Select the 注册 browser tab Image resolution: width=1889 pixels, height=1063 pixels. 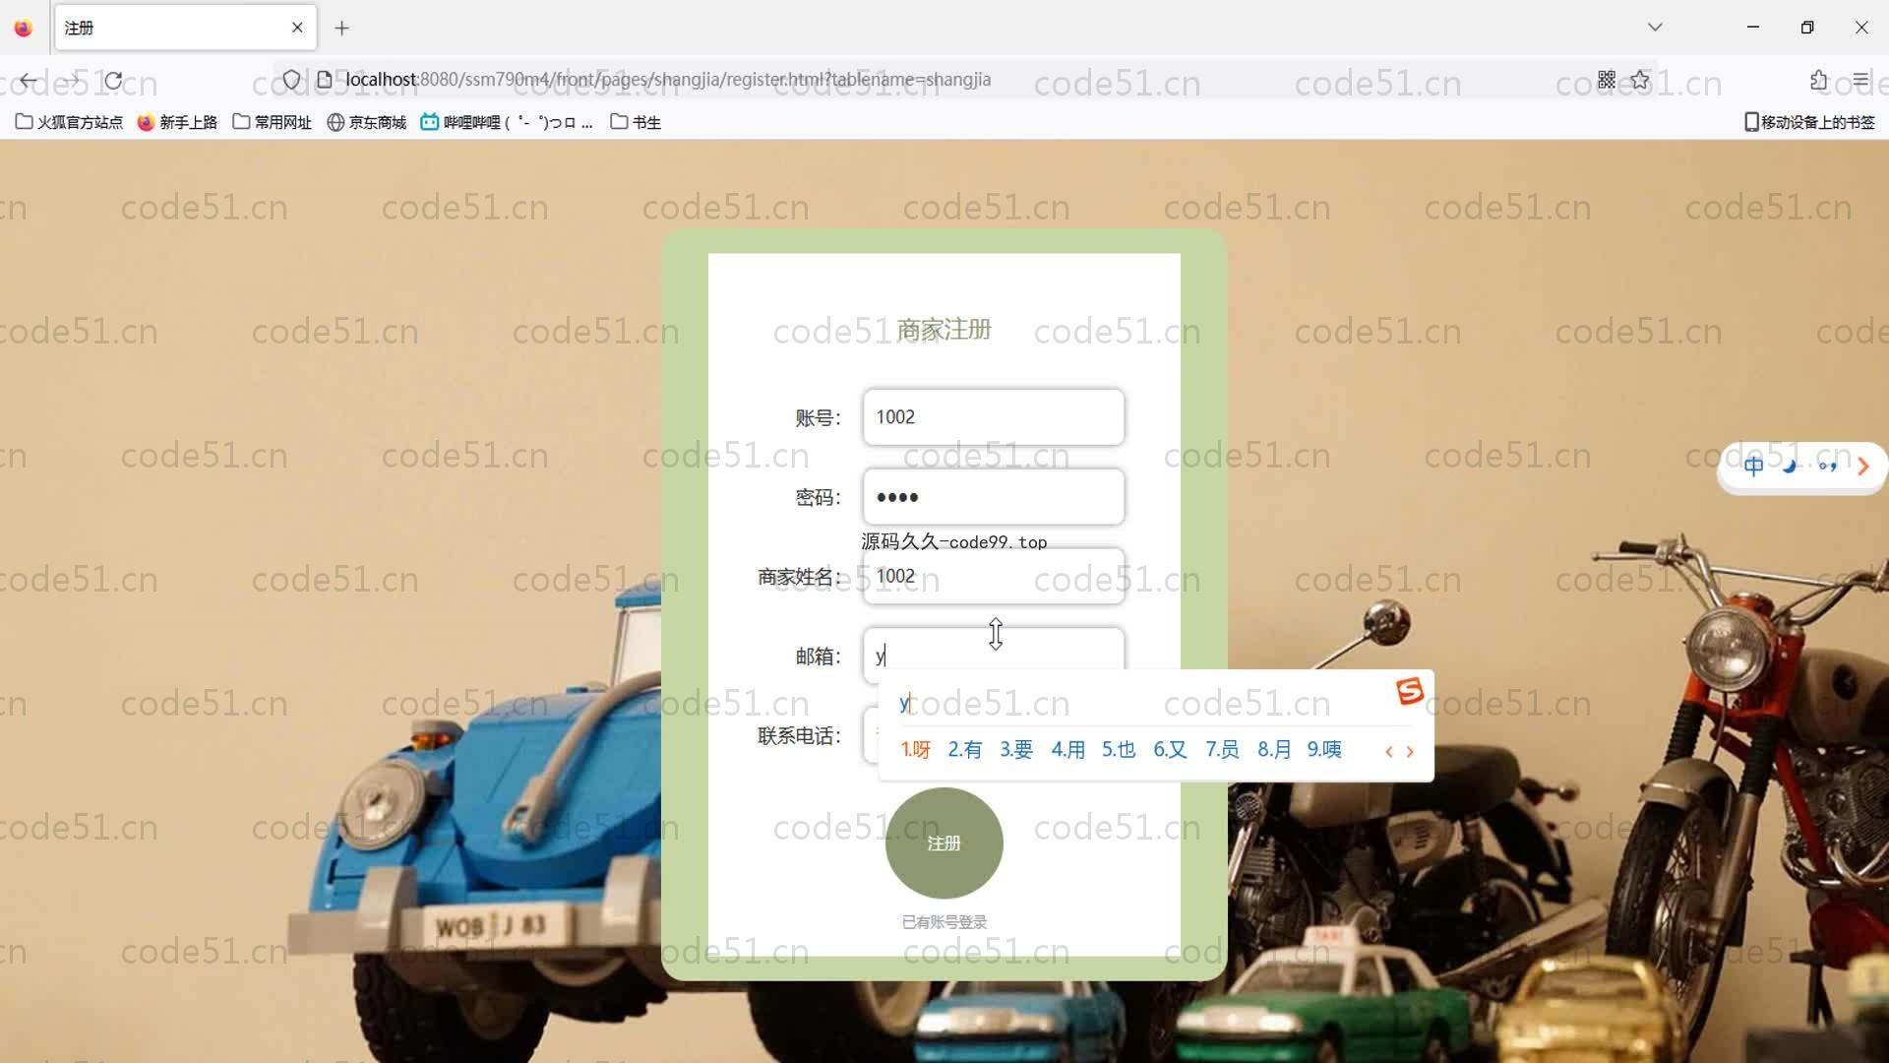[x=185, y=28]
